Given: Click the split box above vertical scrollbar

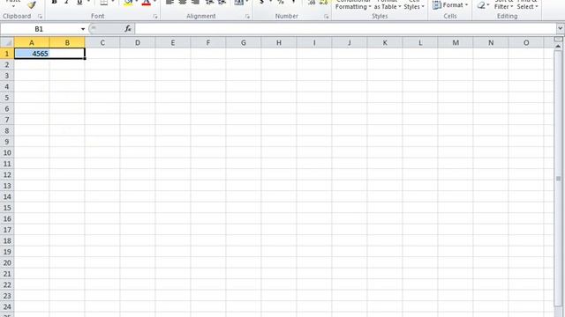Looking at the screenshot, I should (x=558, y=39).
